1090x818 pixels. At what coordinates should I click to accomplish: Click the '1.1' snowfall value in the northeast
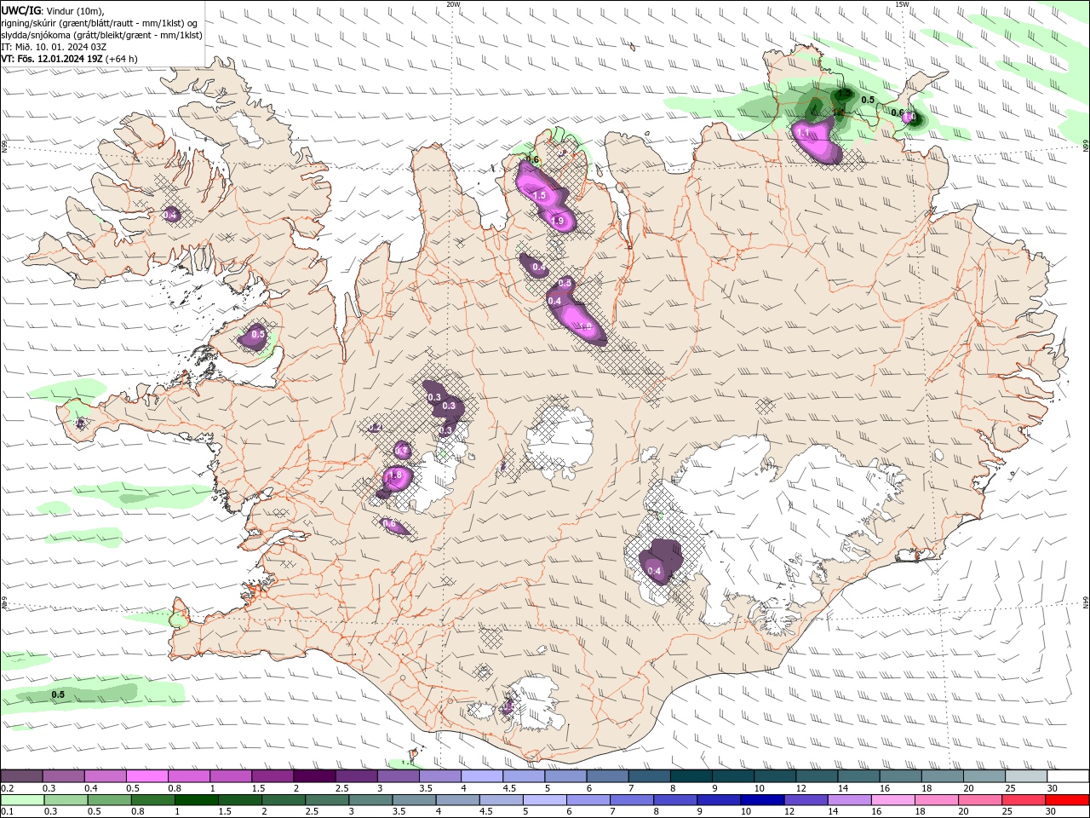point(803,134)
